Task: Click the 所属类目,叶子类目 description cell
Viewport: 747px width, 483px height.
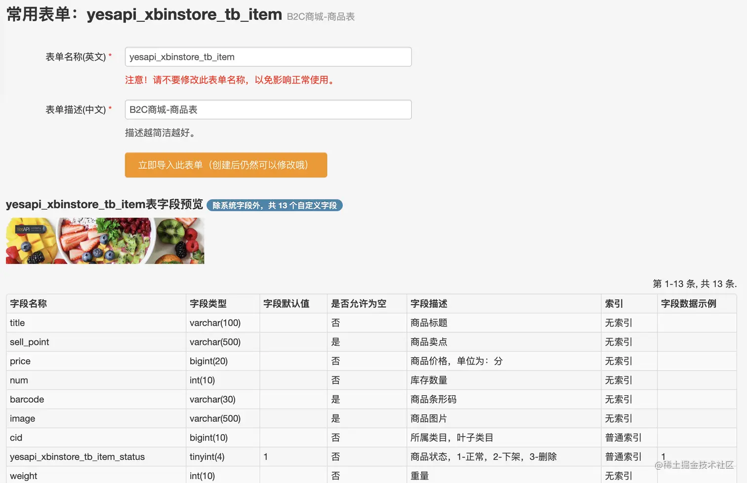Action: pyautogui.click(x=504, y=438)
